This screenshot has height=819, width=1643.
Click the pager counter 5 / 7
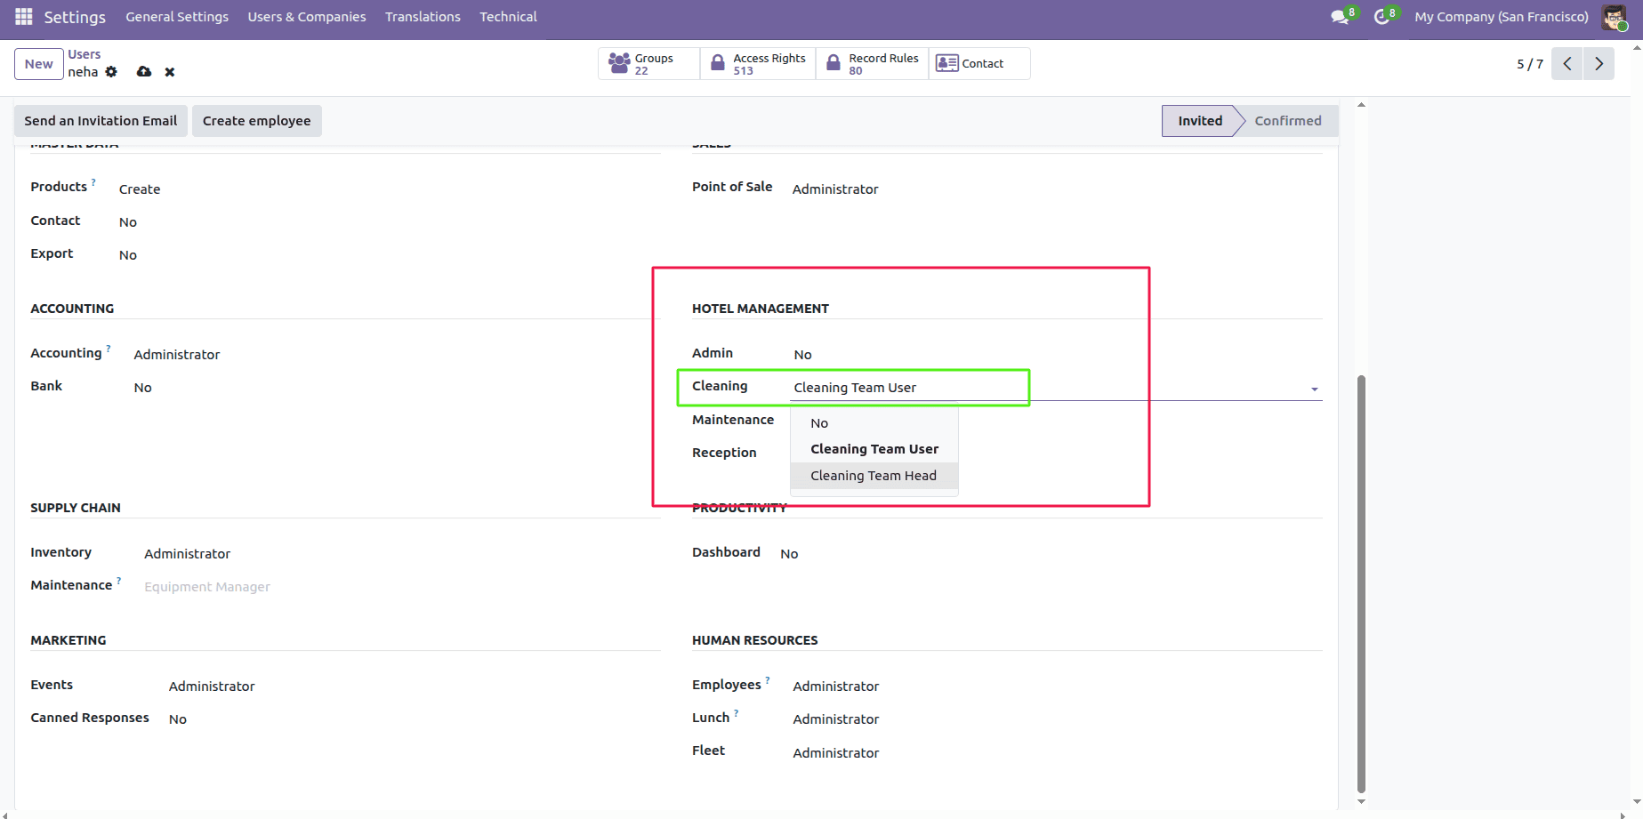[x=1530, y=64]
